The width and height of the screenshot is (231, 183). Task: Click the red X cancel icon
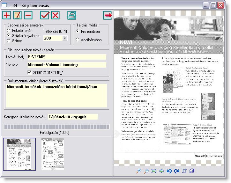coord(56,15)
